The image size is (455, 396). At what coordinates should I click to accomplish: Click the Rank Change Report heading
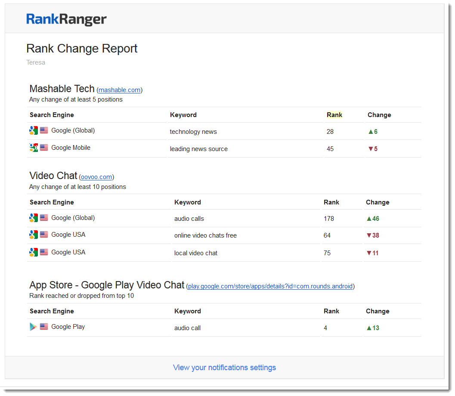[x=82, y=48]
